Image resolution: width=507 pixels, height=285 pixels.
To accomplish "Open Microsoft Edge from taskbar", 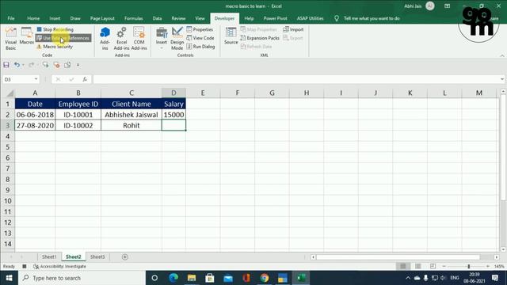I will pos(173,278).
